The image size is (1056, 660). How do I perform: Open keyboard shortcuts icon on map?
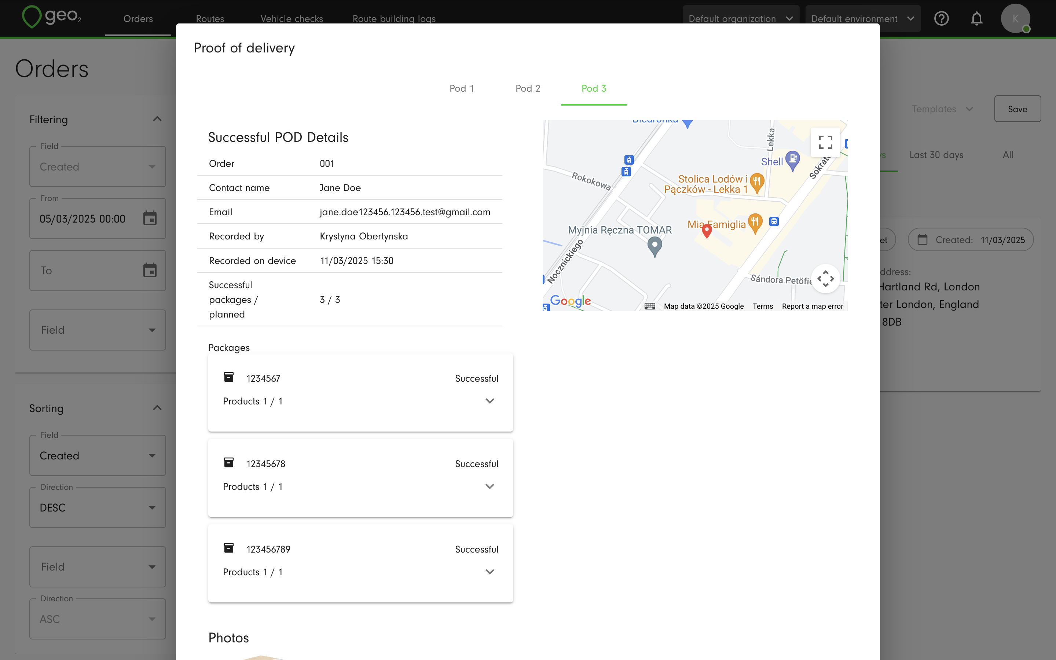coord(650,306)
